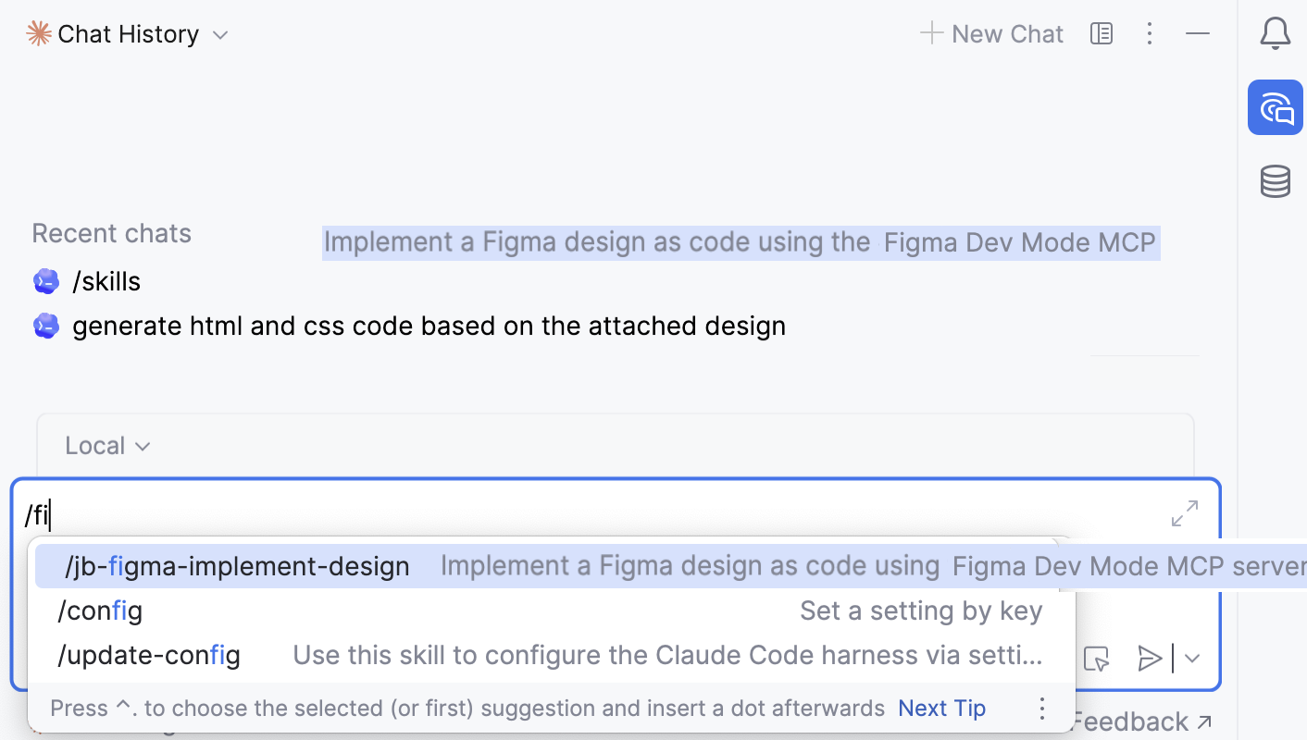Expand the Local dropdown
Image resolution: width=1307 pixels, height=740 pixels.
(x=107, y=446)
